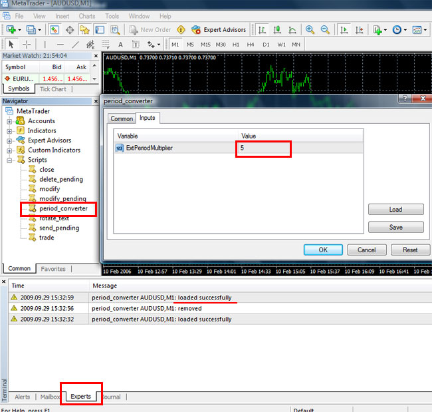Toggle Chart Shift icon
The height and width of the screenshot is (412, 432).
pyautogui.click(x=359, y=29)
